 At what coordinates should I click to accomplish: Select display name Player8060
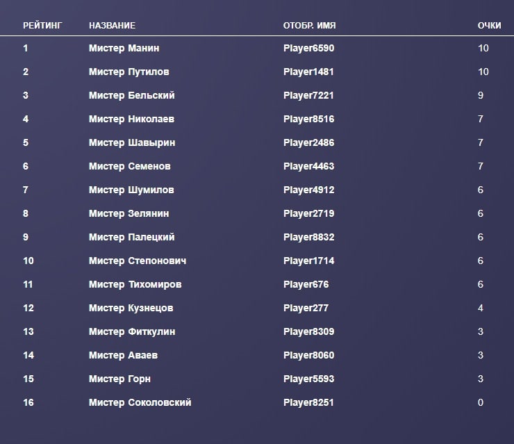(x=308, y=356)
